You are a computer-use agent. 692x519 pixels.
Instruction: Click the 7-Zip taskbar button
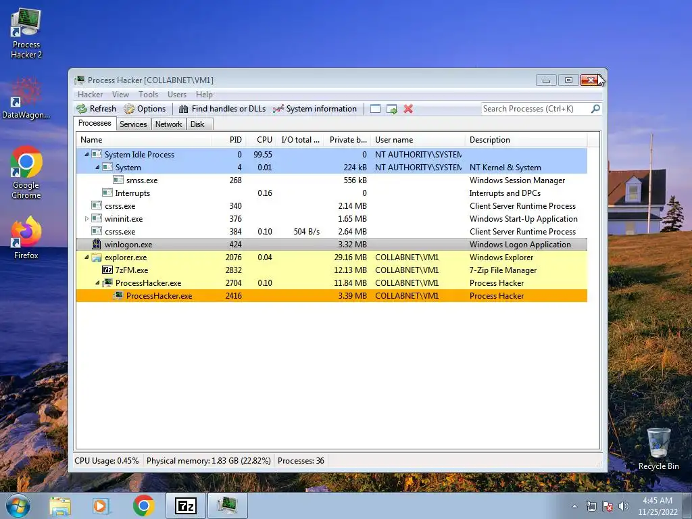[x=185, y=505]
